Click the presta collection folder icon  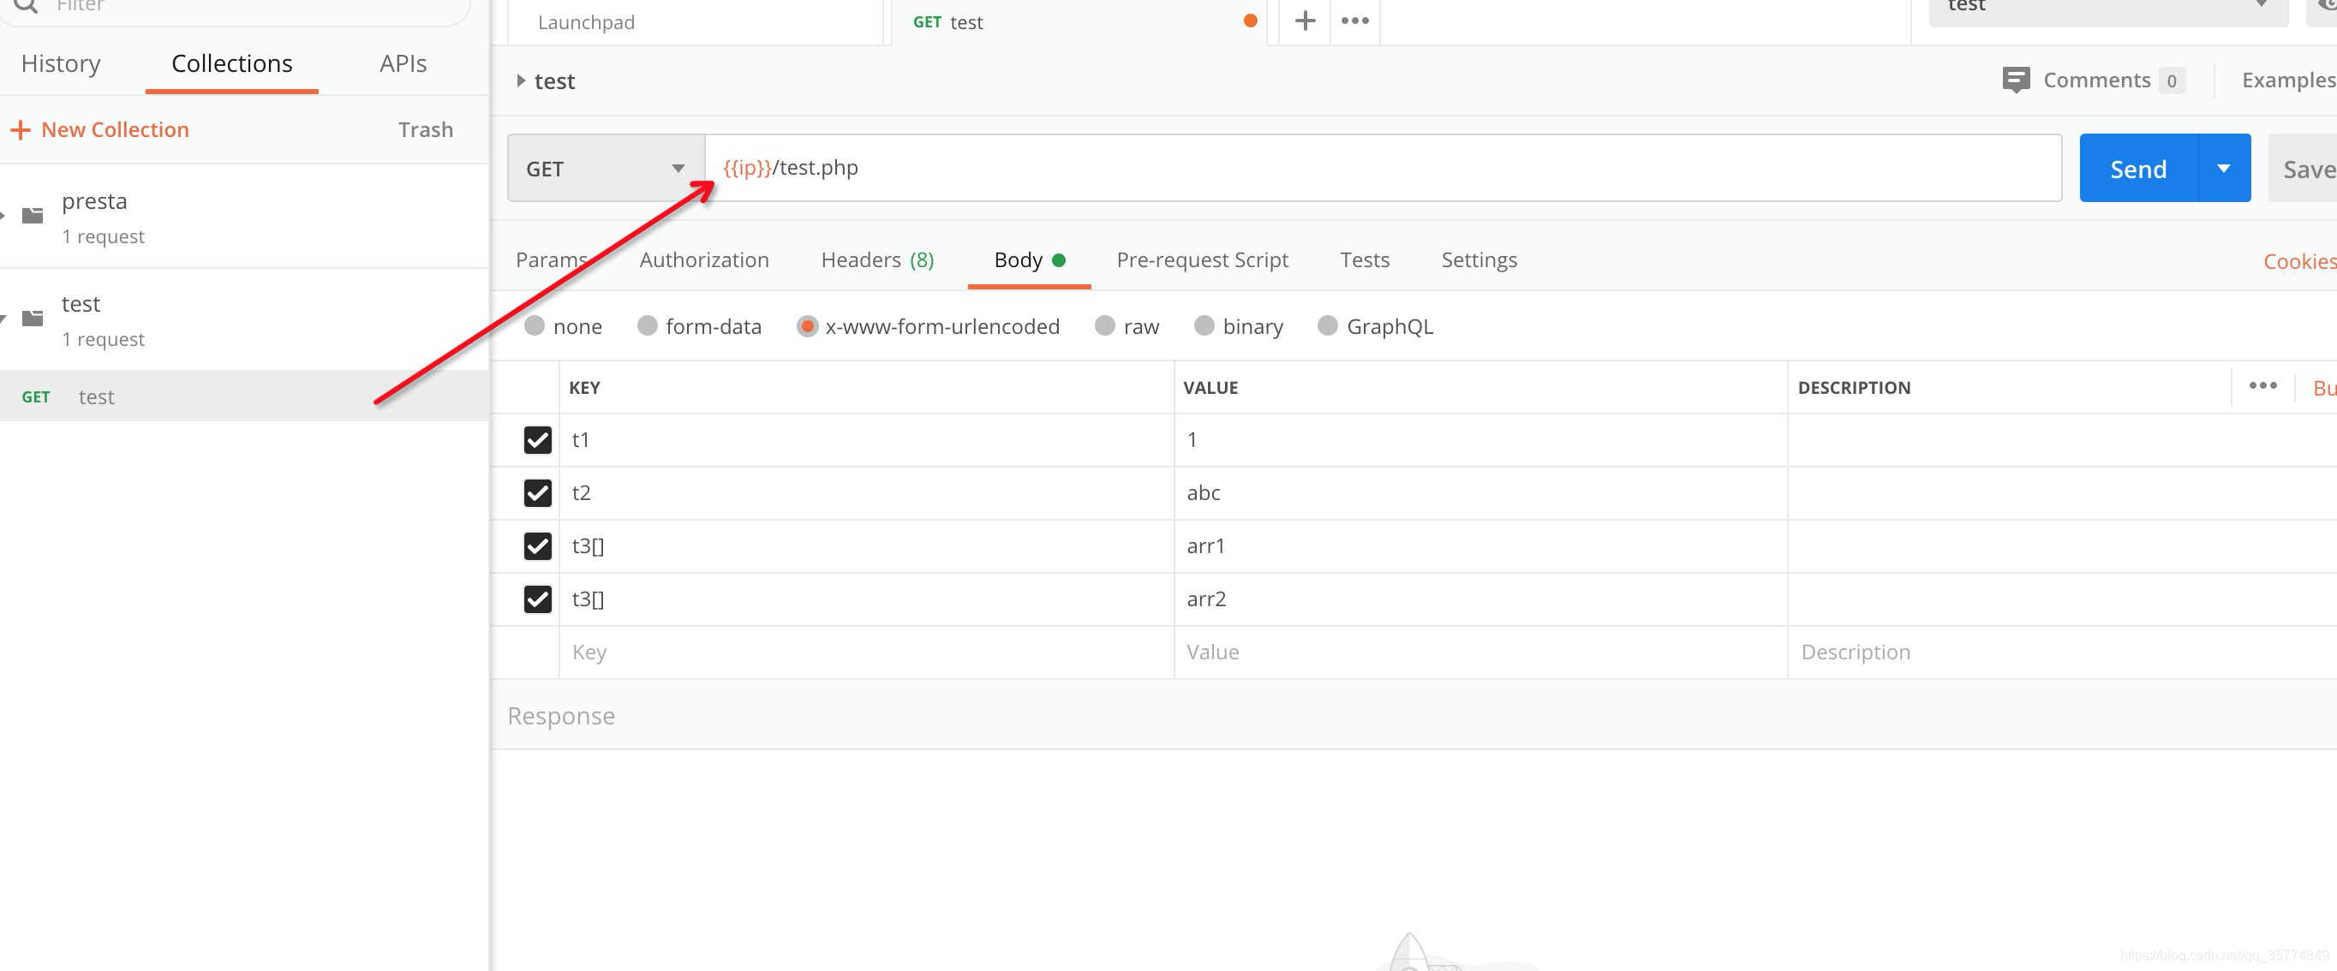coord(33,215)
